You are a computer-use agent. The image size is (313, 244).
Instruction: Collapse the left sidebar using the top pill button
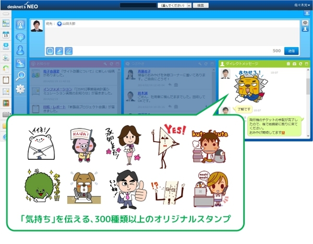point(6,14)
